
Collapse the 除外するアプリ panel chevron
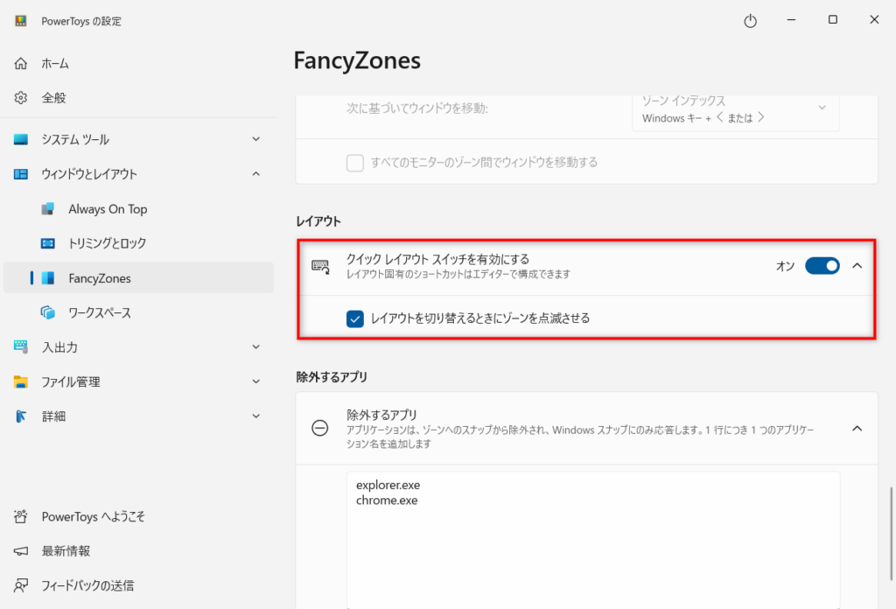[x=857, y=428]
